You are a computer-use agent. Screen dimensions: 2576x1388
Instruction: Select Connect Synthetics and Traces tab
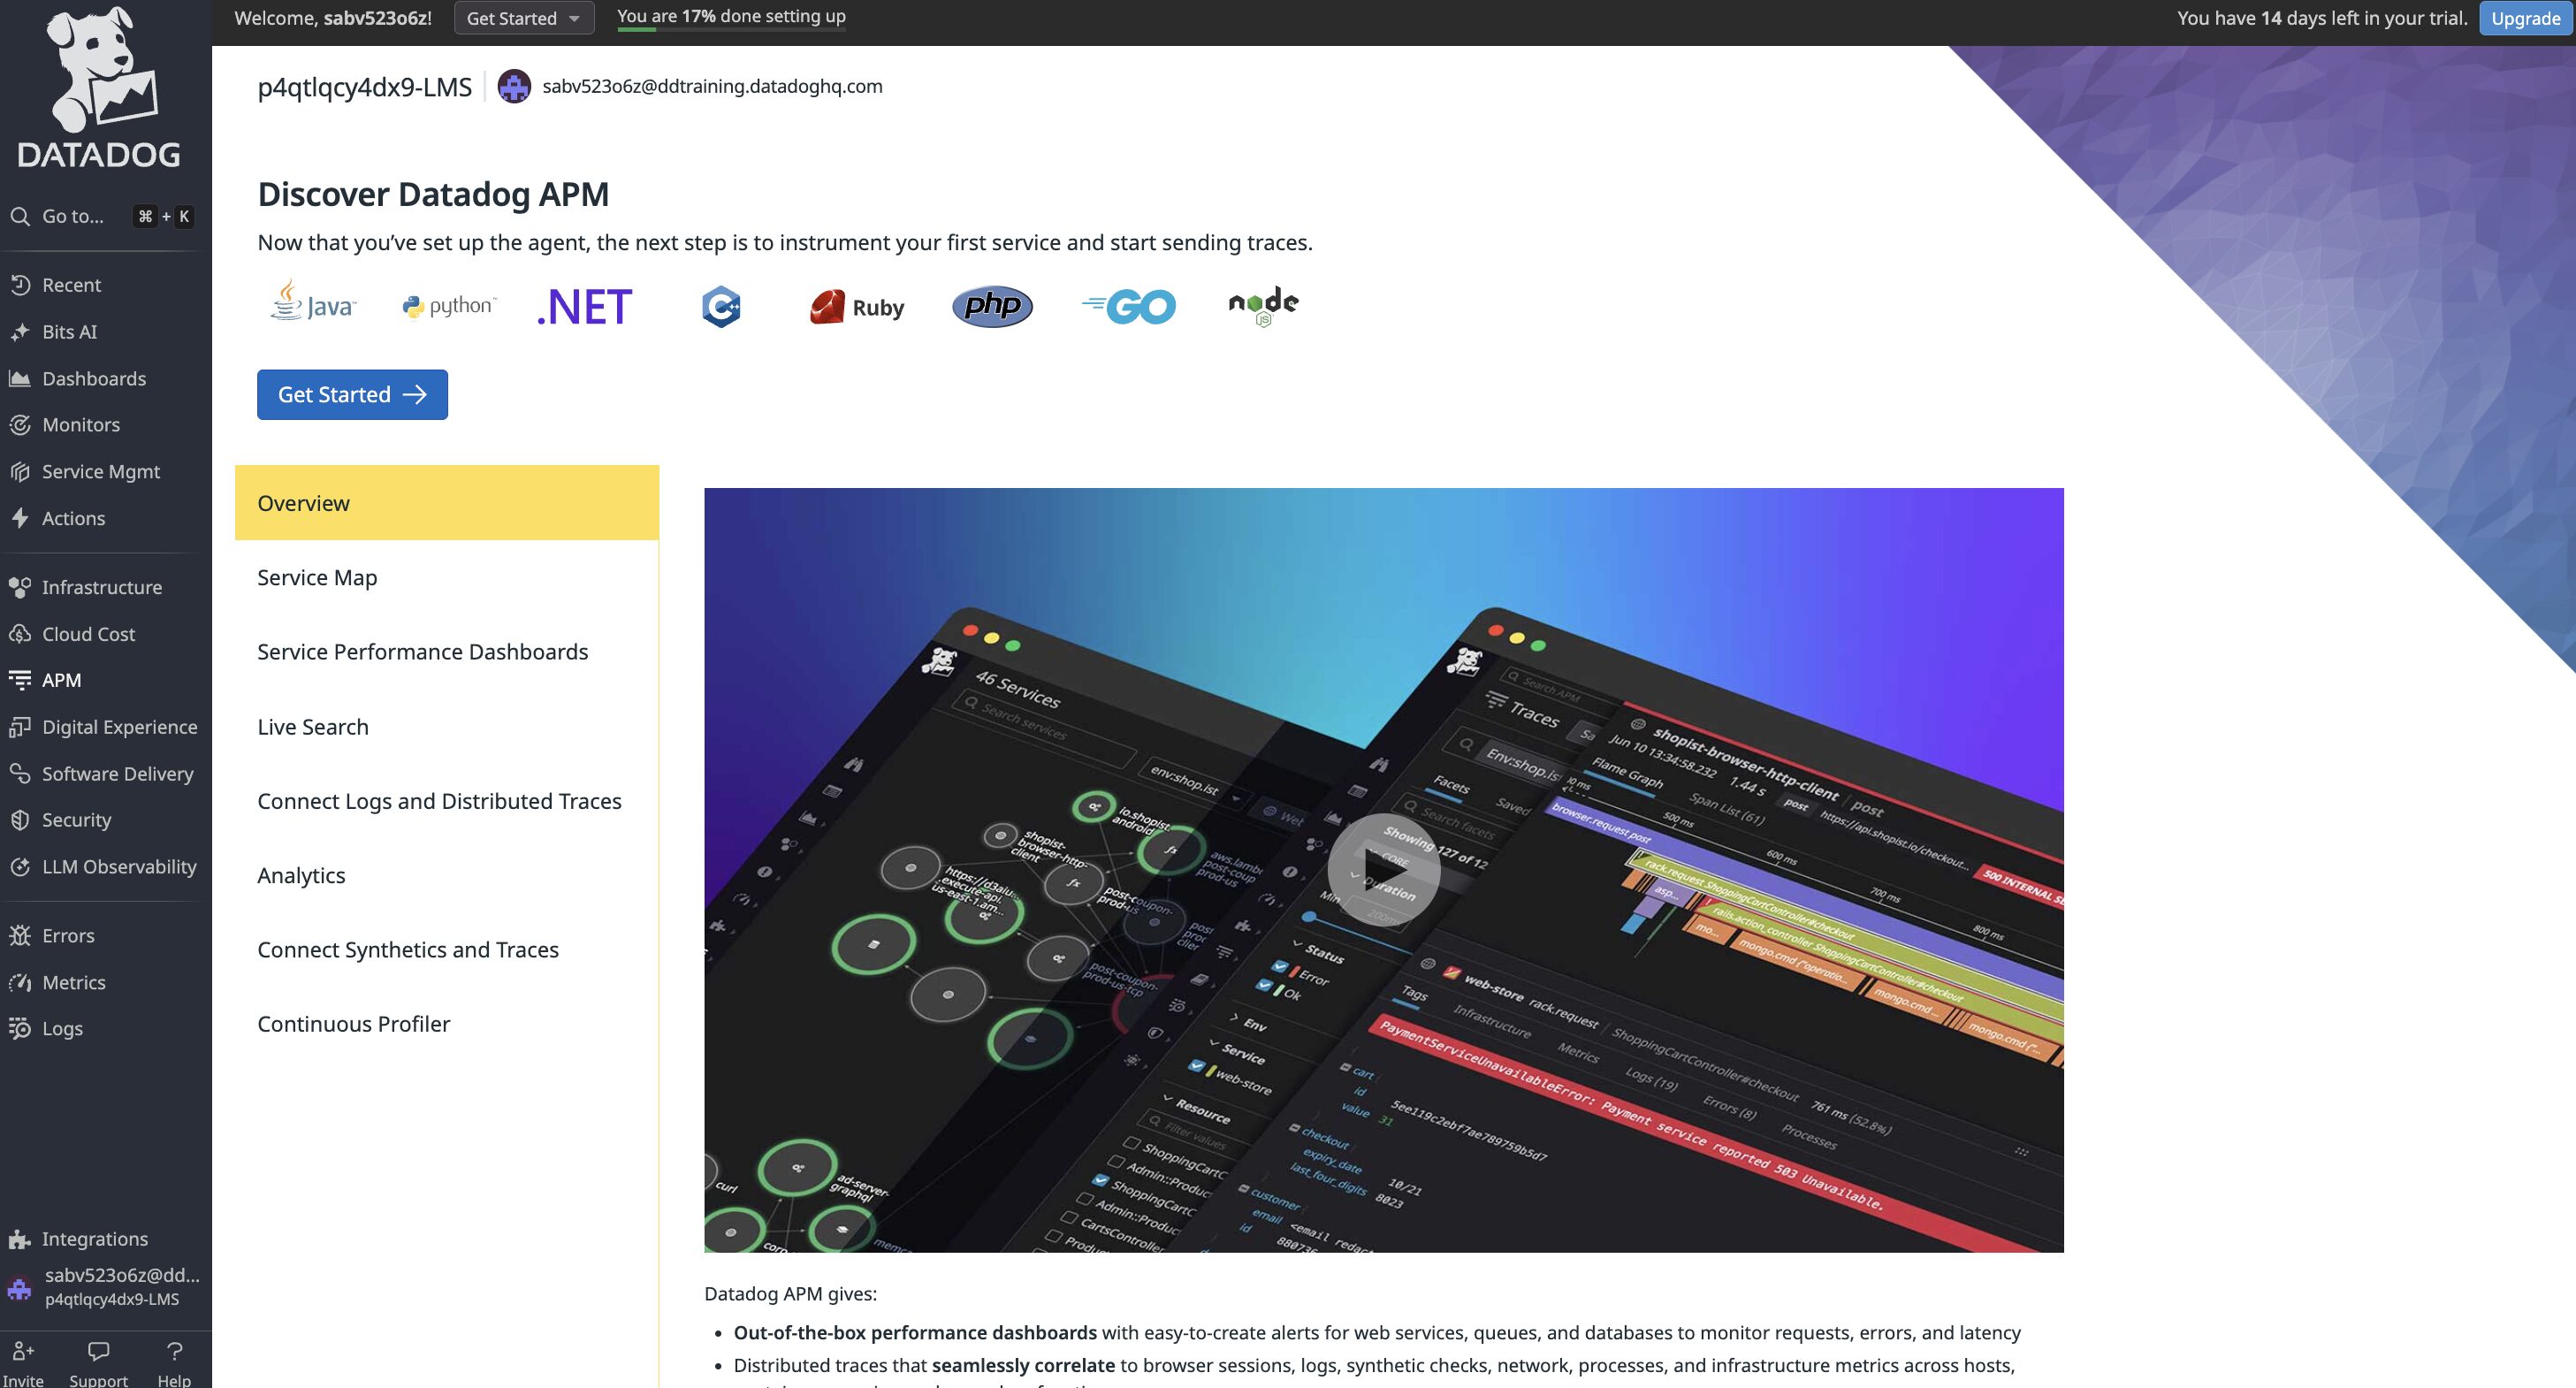click(447, 950)
